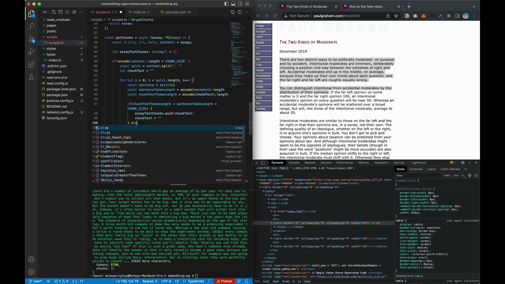Open Explorer more actions ellipsis
Screen dimensions: 505x284
pyautogui.click(x=81, y=12)
